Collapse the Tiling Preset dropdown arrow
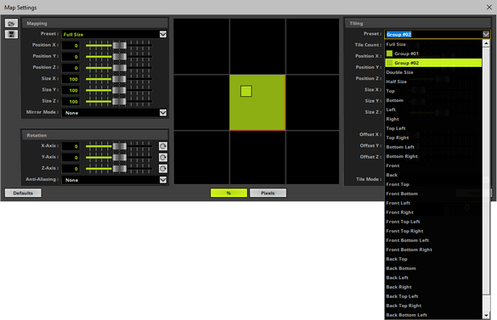This screenshot has height=320, width=497. click(486, 34)
